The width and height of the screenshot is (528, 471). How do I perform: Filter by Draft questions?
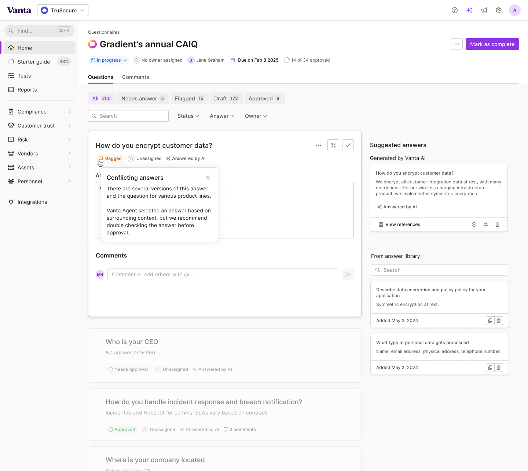226,98
